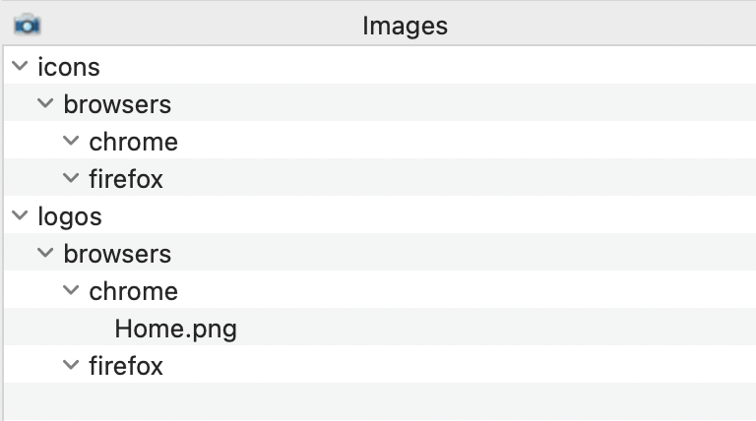
Task: Click the camera icon in the header
Action: (27, 25)
